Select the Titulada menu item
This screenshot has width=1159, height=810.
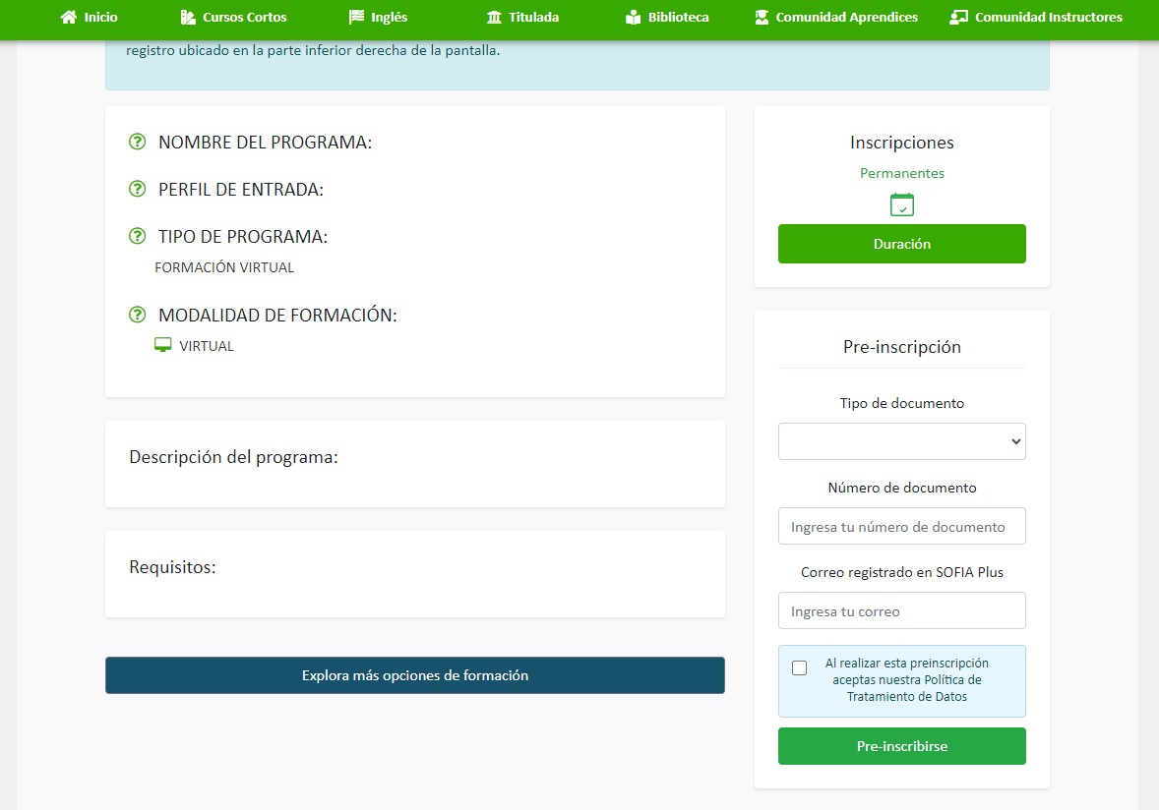pyautogui.click(x=522, y=17)
